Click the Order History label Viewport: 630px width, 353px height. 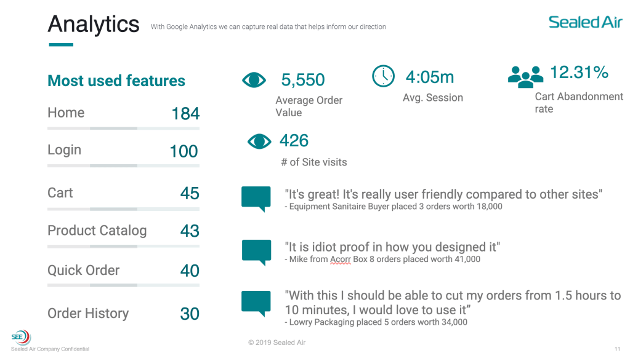[x=88, y=313]
